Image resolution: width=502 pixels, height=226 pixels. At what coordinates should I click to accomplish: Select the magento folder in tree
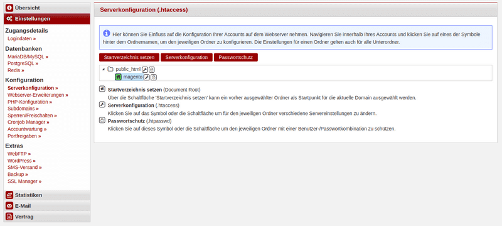[133, 77]
